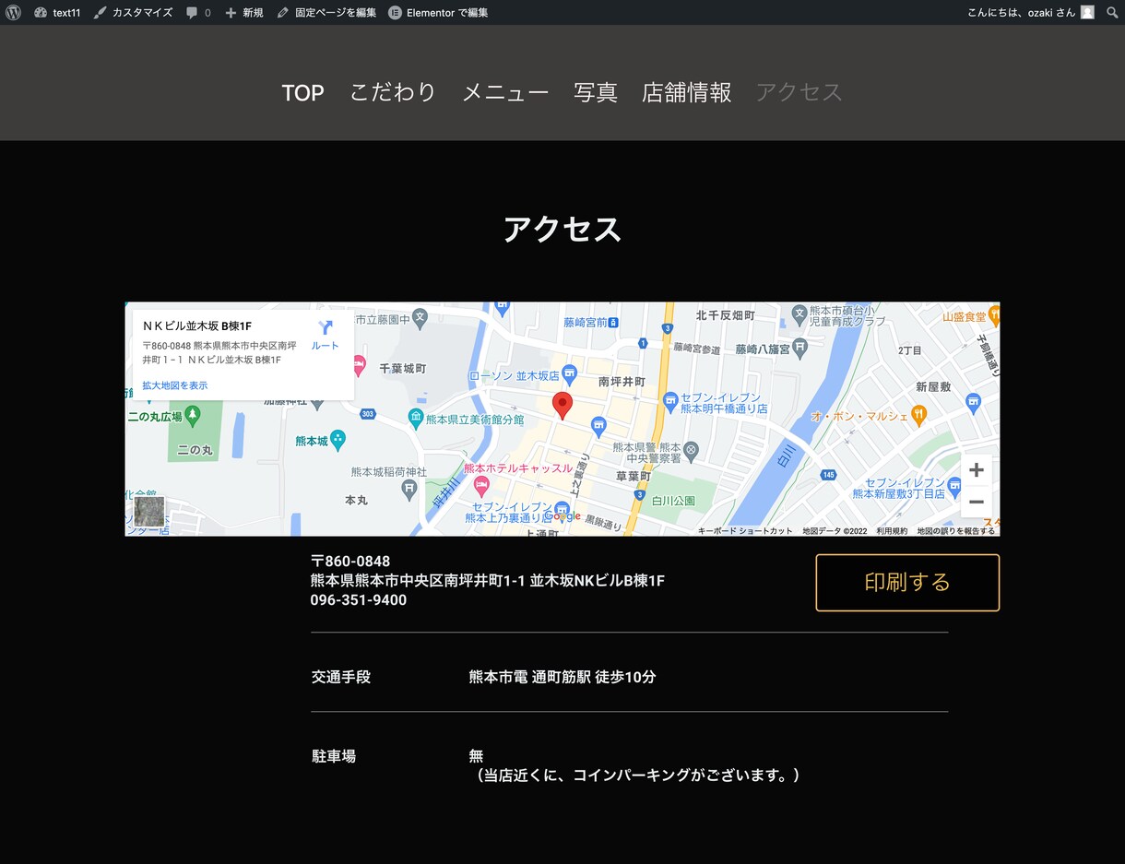Click 熊本ホテルキャッスル hotel marker

[x=481, y=485]
